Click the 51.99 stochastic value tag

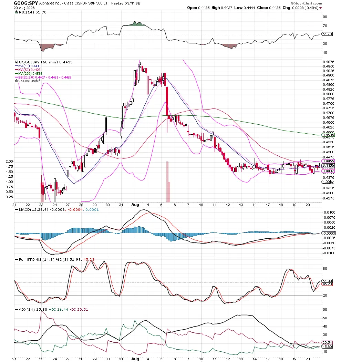pos(327,281)
